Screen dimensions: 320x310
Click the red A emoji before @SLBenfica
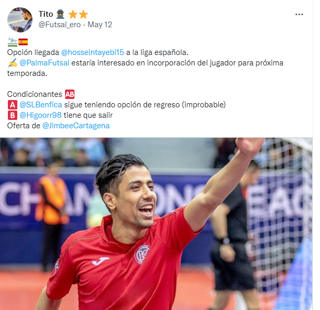click(x=13, y=105)
